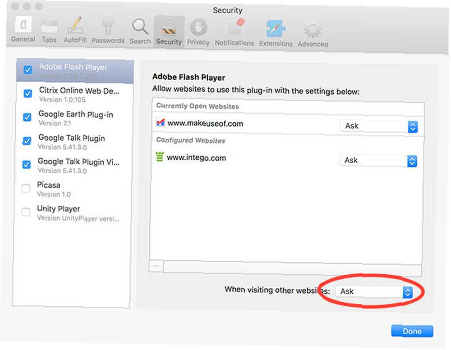
Task: Uncheck Google Talk Plugin checkbox
Action: (27, 141)
